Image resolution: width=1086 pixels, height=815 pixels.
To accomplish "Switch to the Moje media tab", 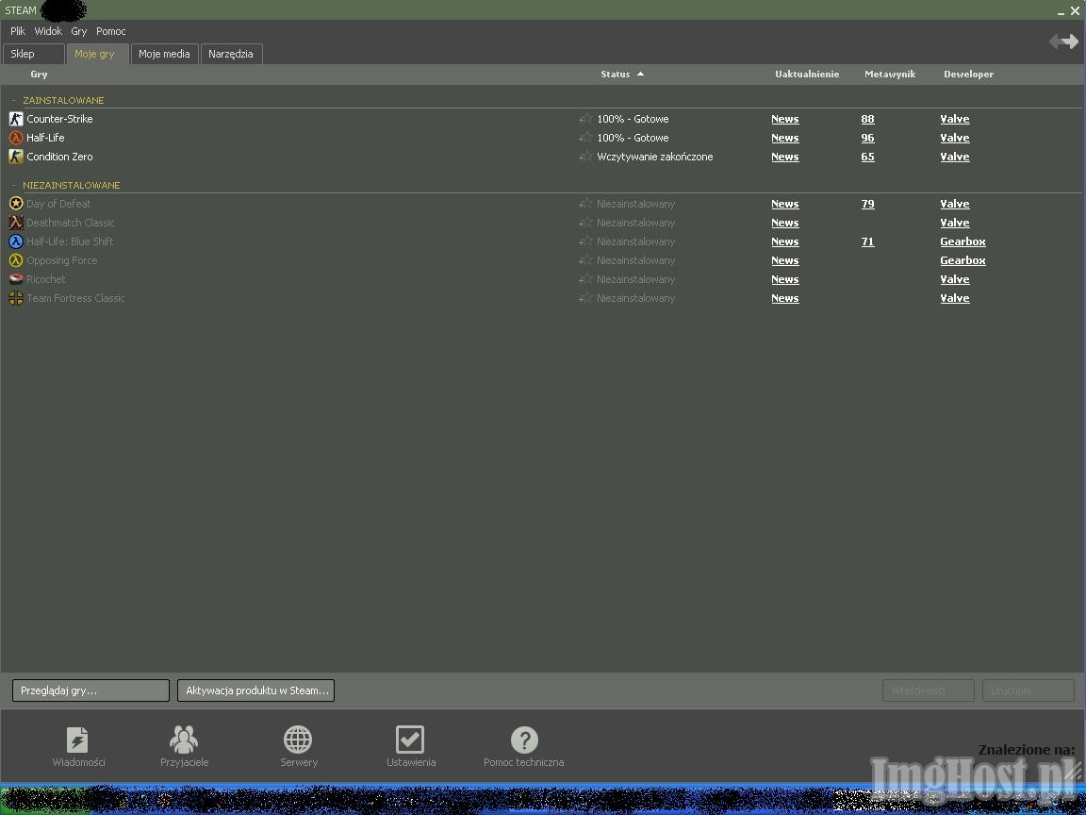I will point(164,54).
